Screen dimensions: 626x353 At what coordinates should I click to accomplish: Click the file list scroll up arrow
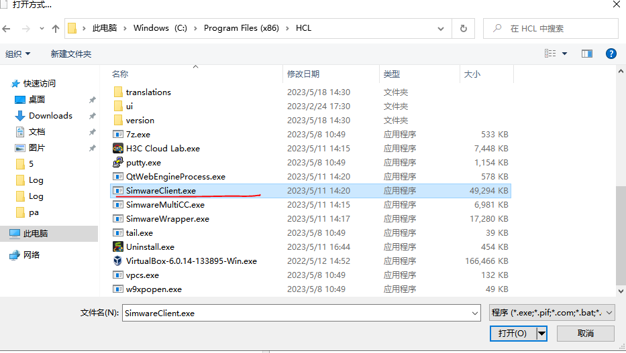621,72
